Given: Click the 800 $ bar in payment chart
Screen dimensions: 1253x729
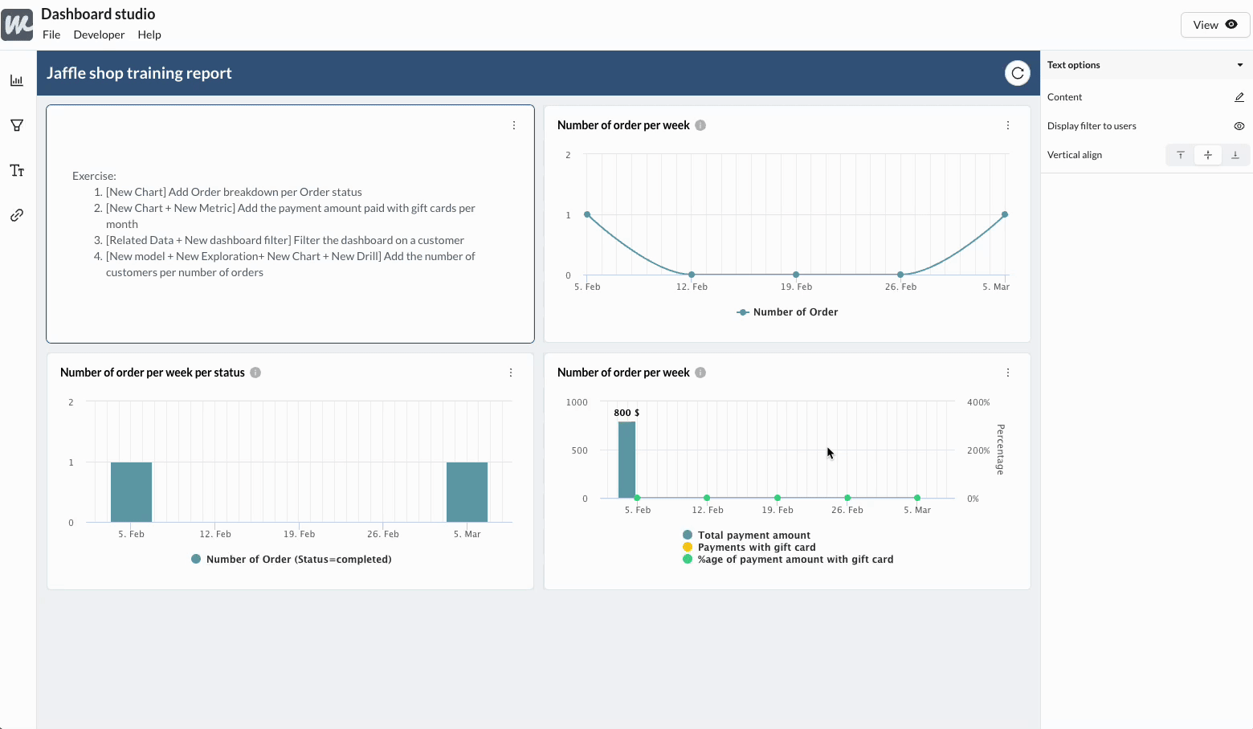Looking at the screenshot, I should [626, 459].
